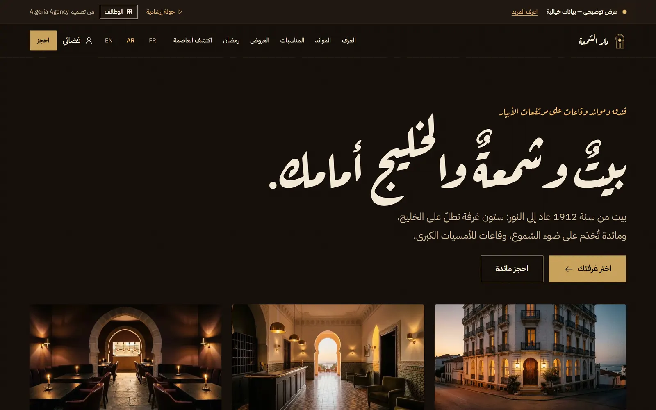656x410 pixels.
Task: Go to المناسبات in the navigation
Action: pos(292,41)
